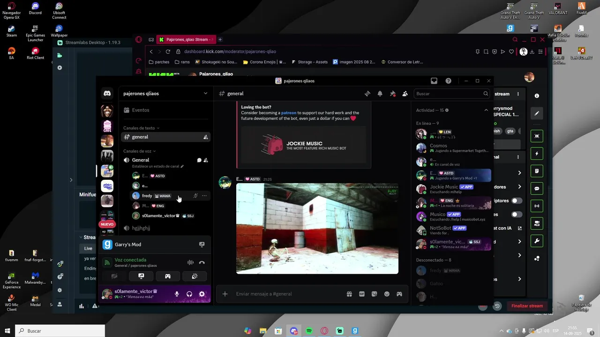Image resolution: width=600 pixels, height=337 pixels.
Task: Open pinned messages in Discord header
Action: 393,94
